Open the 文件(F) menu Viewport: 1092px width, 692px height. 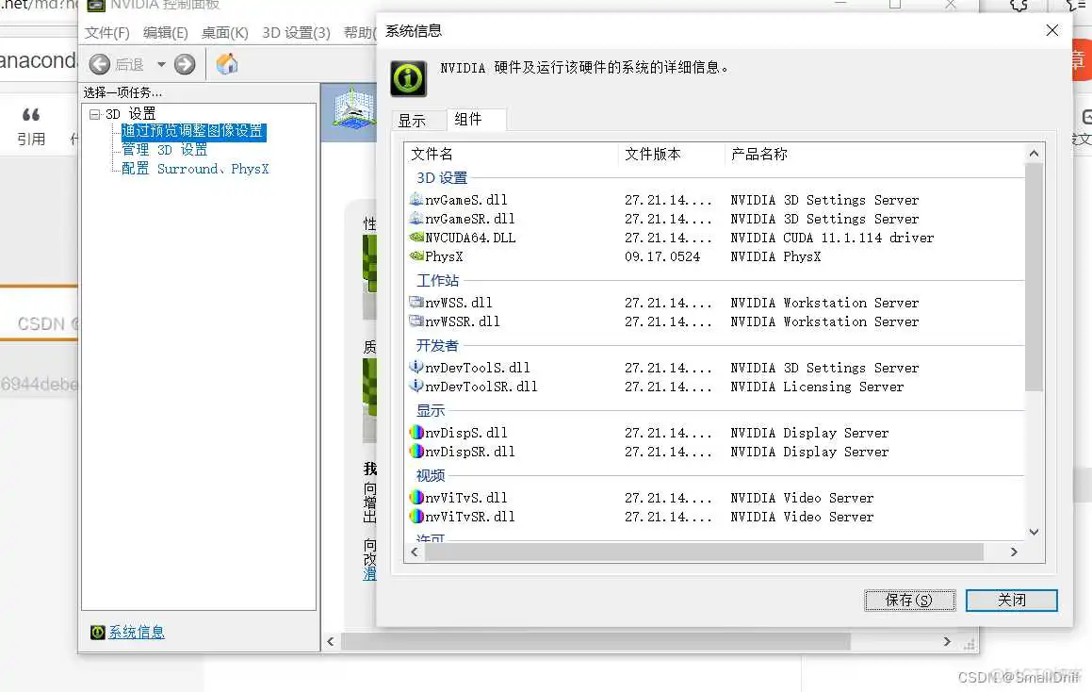click(x=106, y=31)
